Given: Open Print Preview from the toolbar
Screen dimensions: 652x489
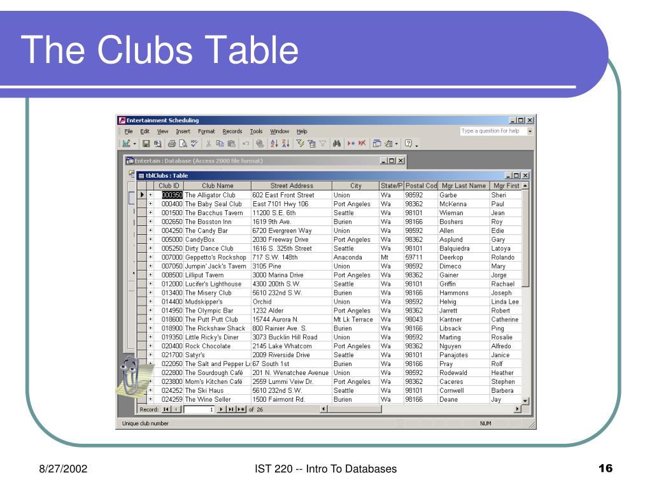Looking at the screenshot, I should 183,143.
